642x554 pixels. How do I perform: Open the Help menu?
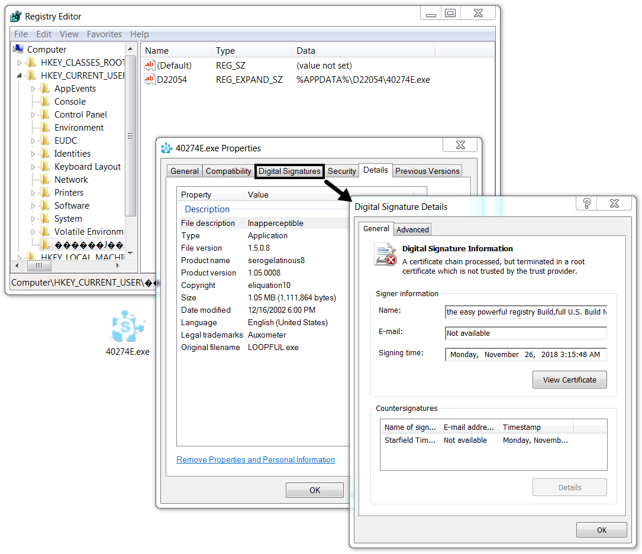(x=140, y=34)
